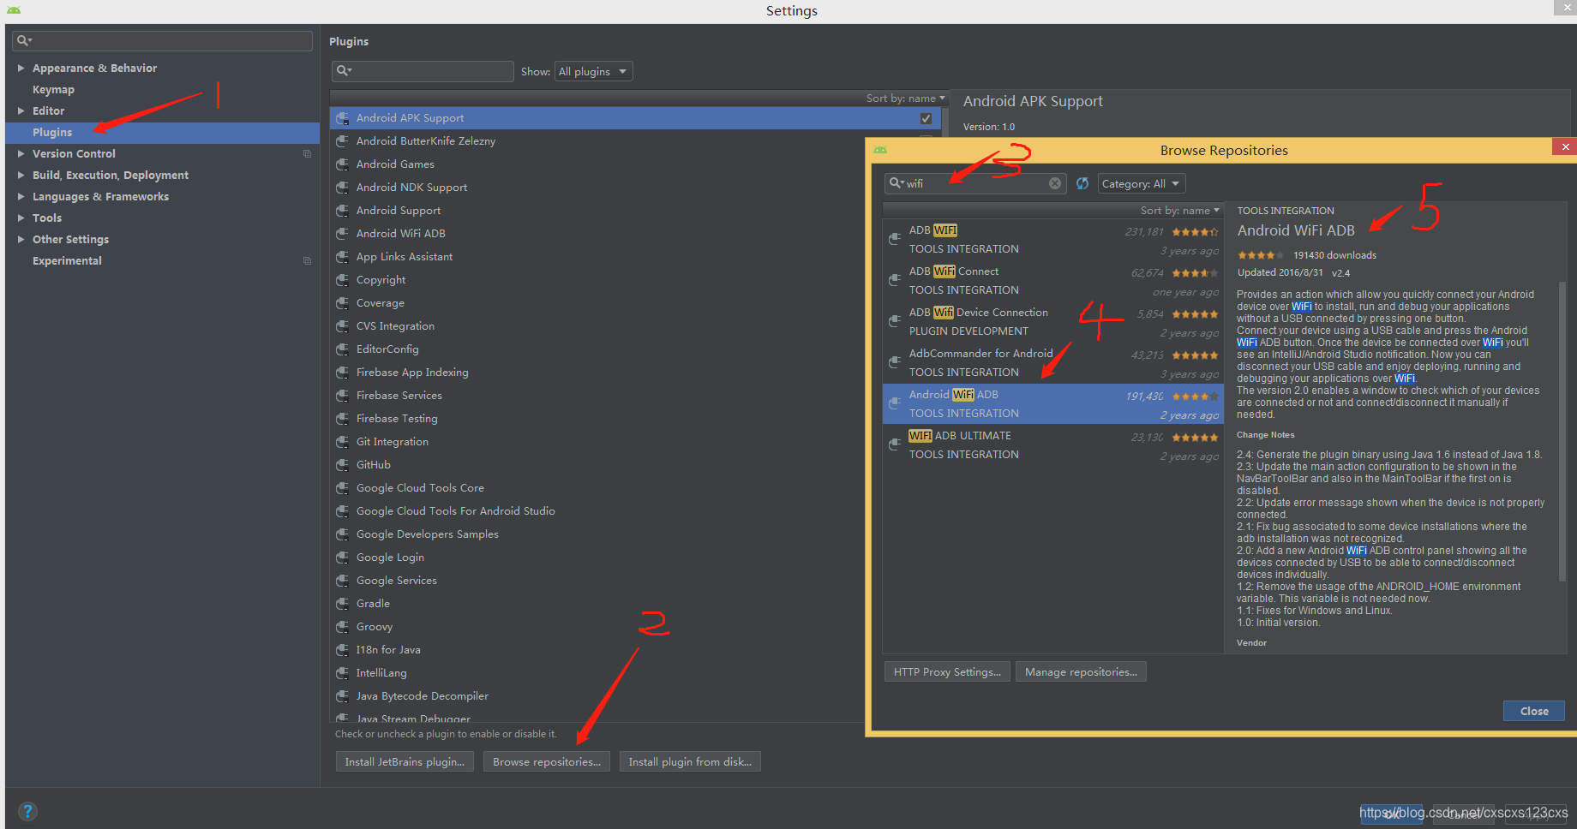Select Android WiFi ADB search result

point(1052,403)
